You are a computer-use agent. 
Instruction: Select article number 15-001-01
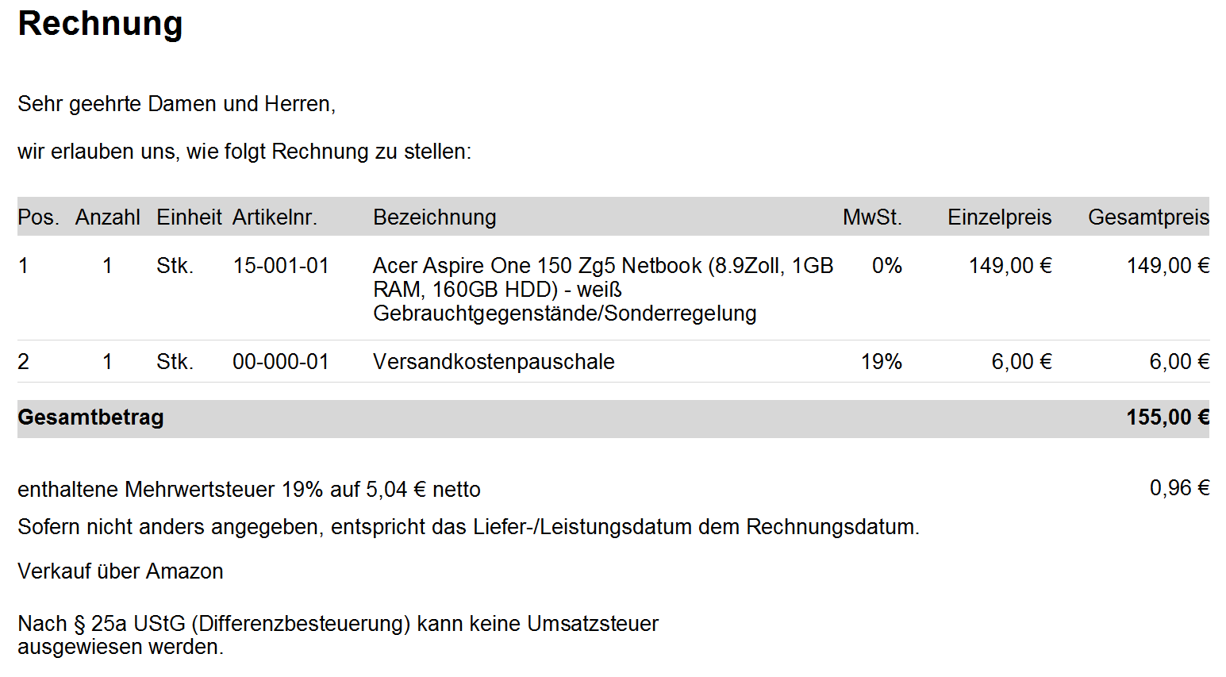pyautogui.click(x=281, y=266)
